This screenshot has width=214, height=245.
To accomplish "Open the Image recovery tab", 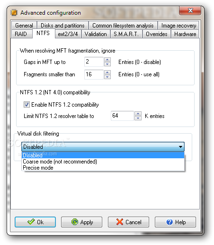I will pyautogui.click(x=178, y=26).
